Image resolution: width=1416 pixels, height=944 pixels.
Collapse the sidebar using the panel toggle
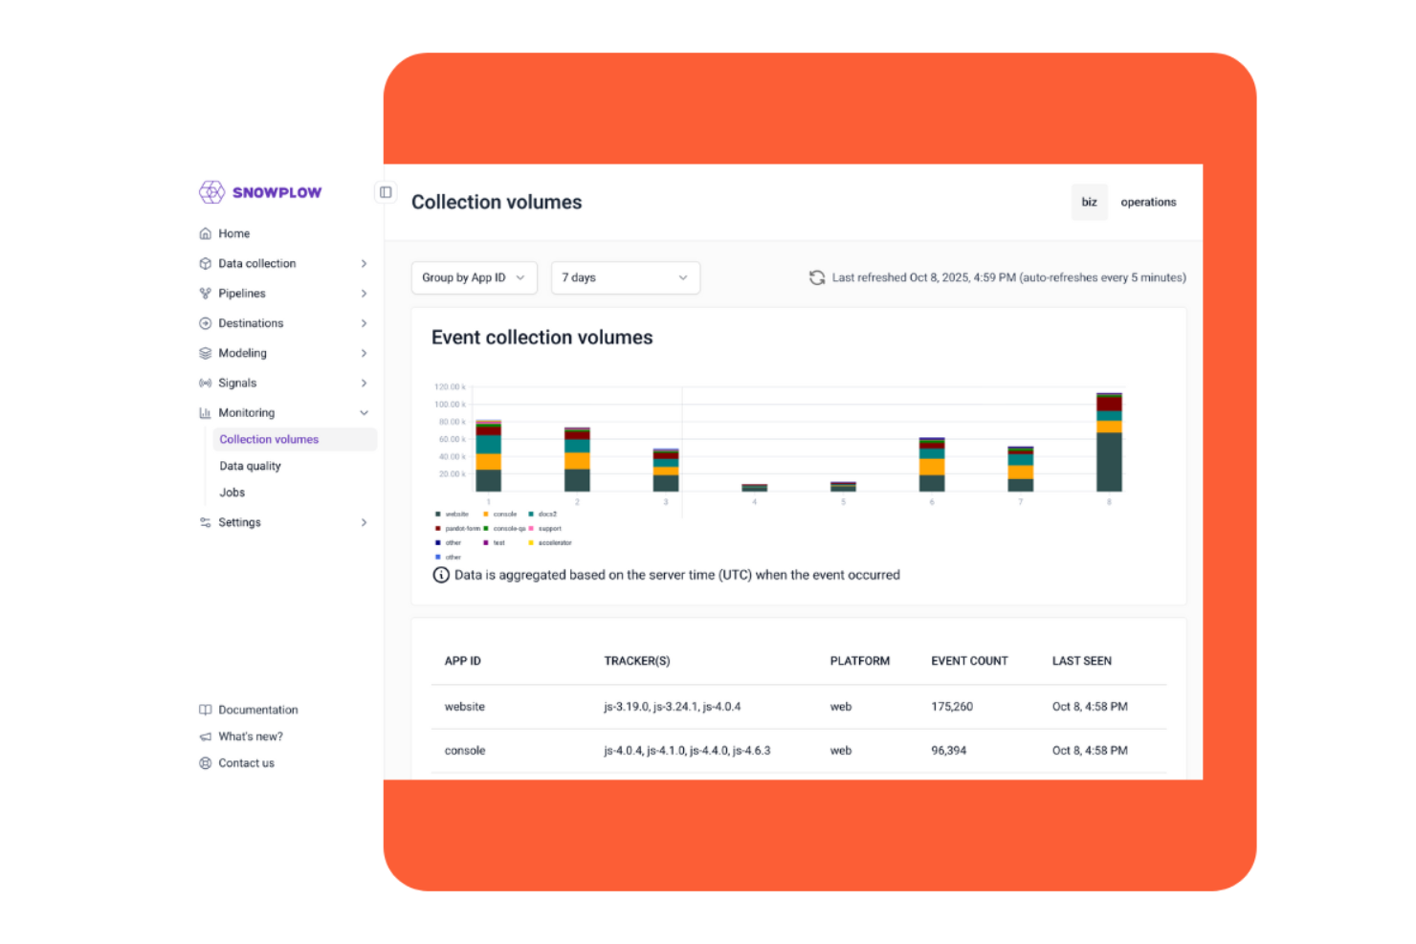coord(386,191)
